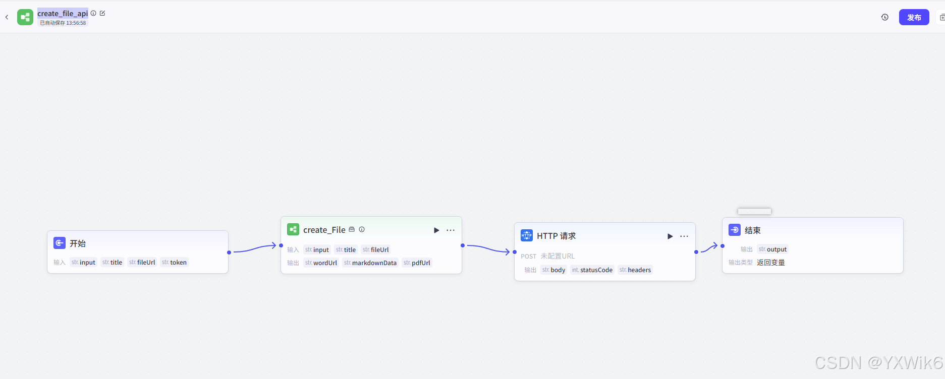The width and height of the screenshot is (945, 379).
Task: Go back using the left chevron arrow
Action: pyautogui.click(x=7, y=17)
